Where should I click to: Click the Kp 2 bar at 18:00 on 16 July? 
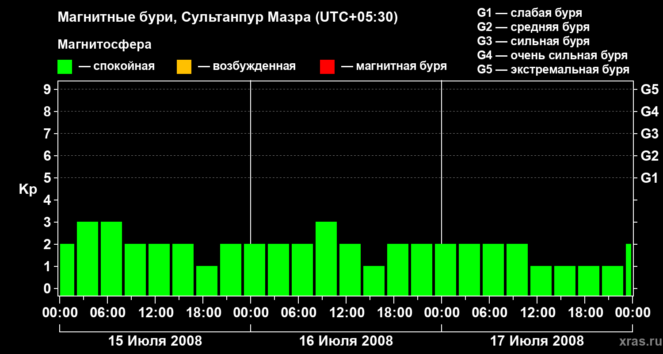398,269
